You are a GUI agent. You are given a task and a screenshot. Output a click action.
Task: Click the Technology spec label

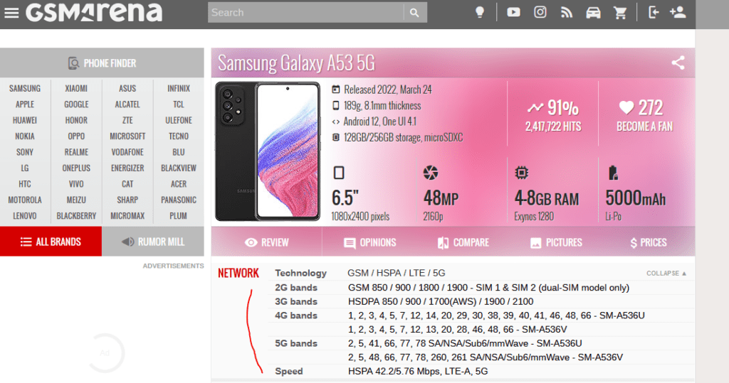[300, 273]
